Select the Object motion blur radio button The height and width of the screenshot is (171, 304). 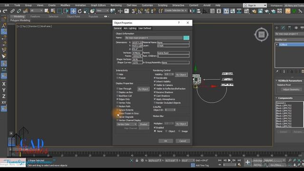[166, 131]
